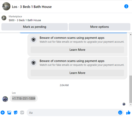
Task: Click the scrollbar up arrow
Action: tap(131, 35)
